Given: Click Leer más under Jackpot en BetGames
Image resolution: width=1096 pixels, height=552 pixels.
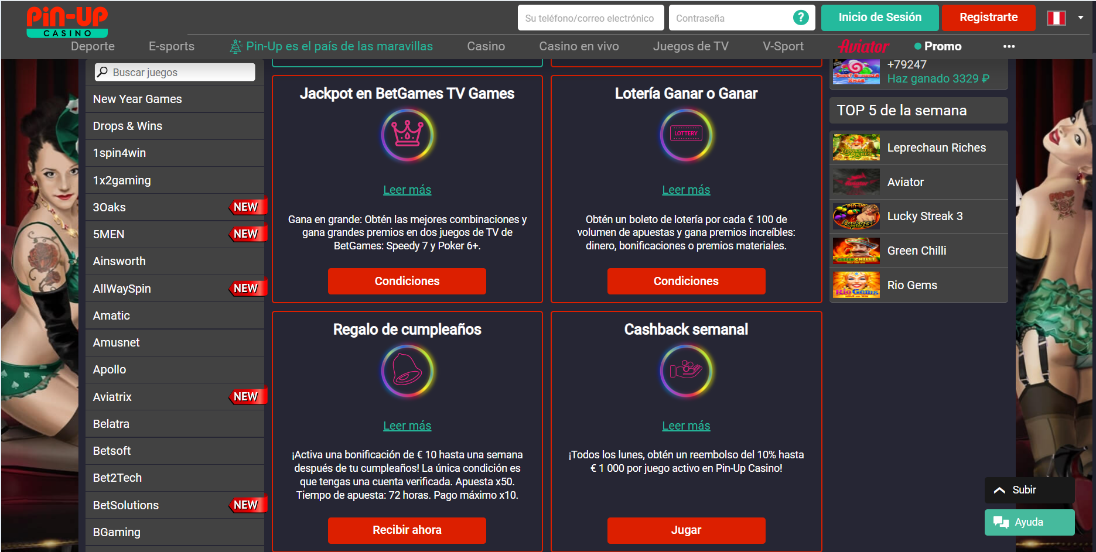Looking at the screenshot, I should pos(407,190).
